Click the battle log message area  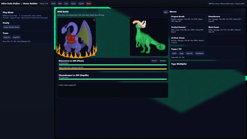(x=113, y=90)
